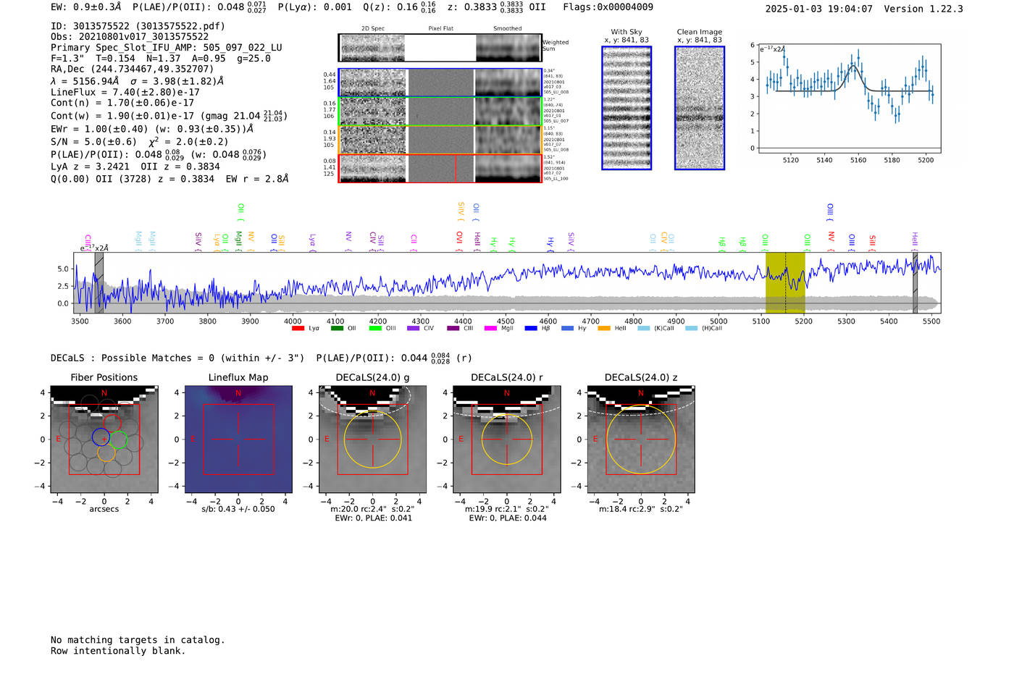Select the RA,Dec coordinates line

132,70
